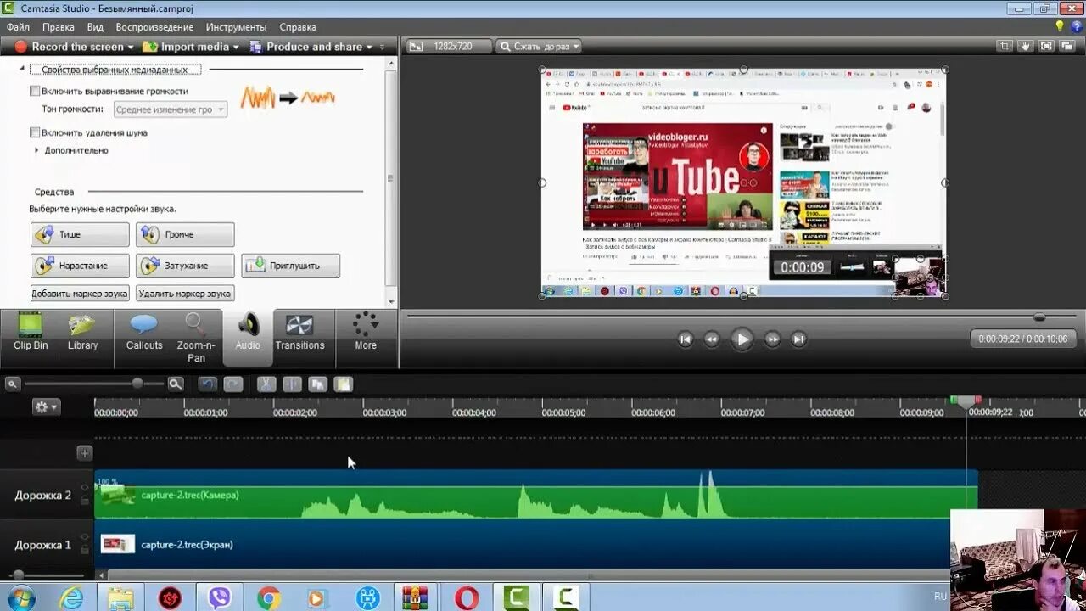The image size is (1086, 611).
Task: Click the timeline zoom slider handle
Action: click(x=137, y=384)
